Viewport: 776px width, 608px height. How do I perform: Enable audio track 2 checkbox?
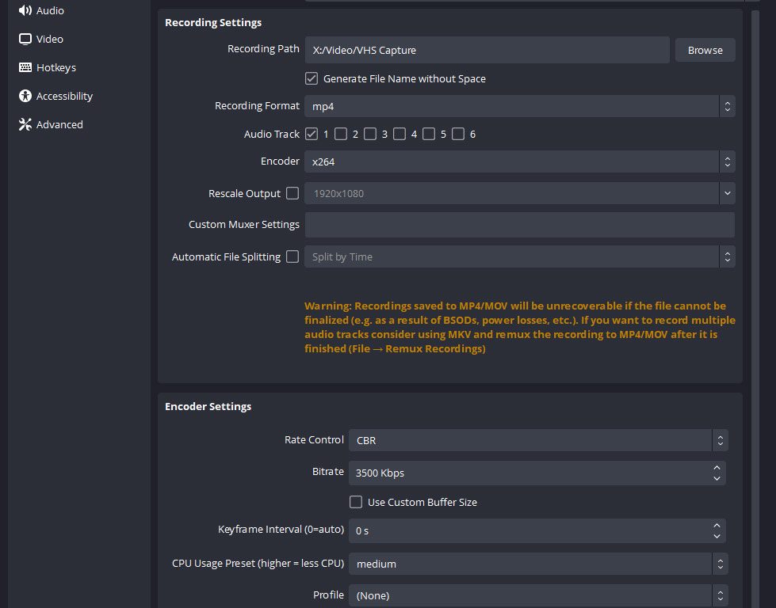pos(341,134)
